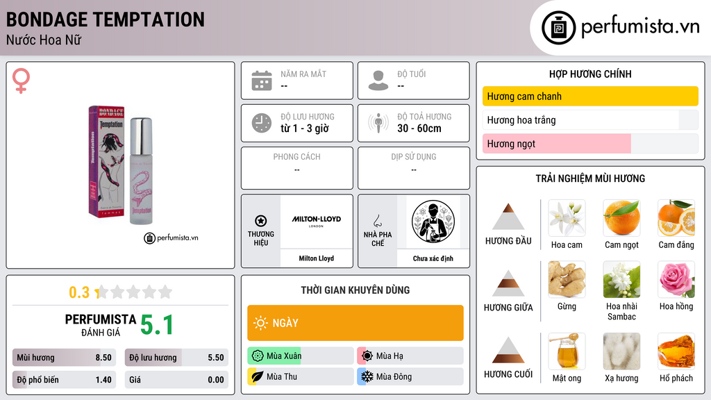Image resolution: width=711 pixels, height=400 pixels.
Task: Select the Gừng ginger note image
Action: click(x=567, y=279)
